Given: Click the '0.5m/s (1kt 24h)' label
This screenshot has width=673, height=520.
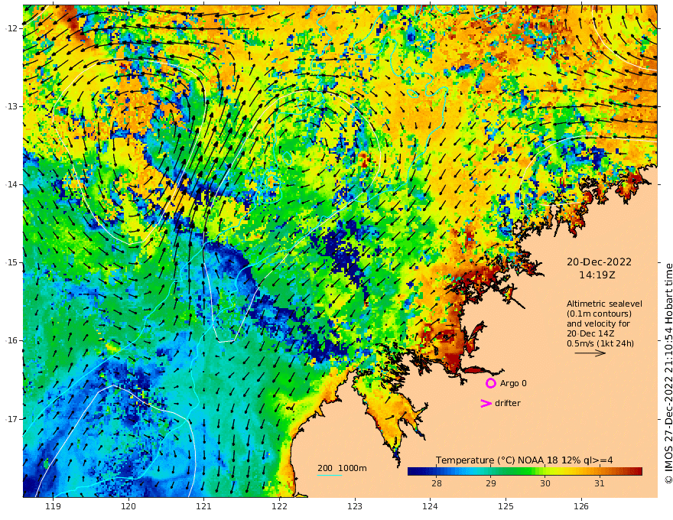Looking at the screenshot, I should 600,343.
